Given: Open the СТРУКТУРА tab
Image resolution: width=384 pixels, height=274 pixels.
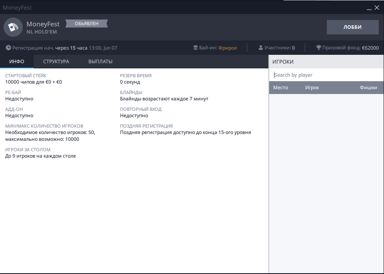Looking at the screenshot, I should [x=56, y=62].
